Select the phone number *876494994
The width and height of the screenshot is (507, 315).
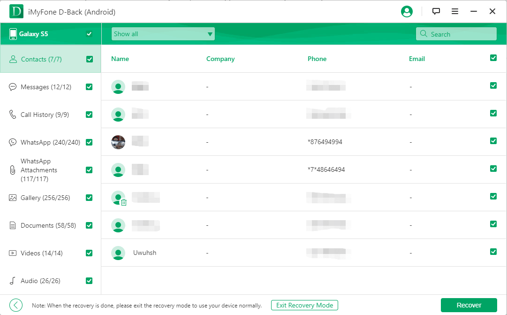(x=325, y=142)
